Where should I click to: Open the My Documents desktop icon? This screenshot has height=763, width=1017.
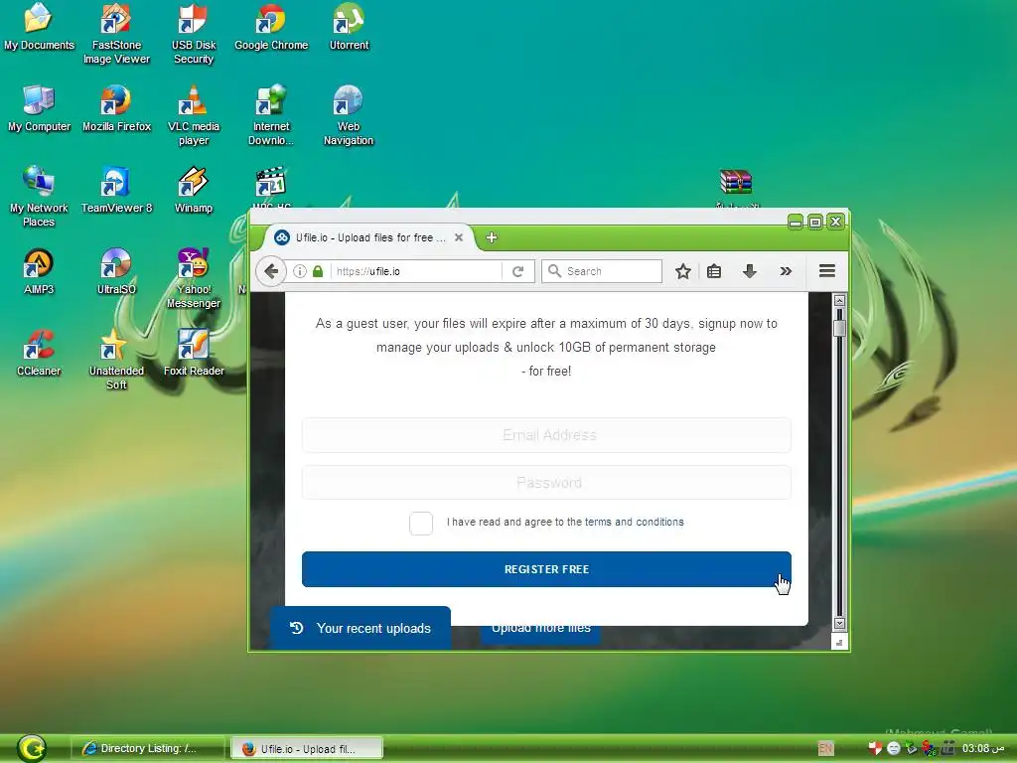[x=39, y=27]
